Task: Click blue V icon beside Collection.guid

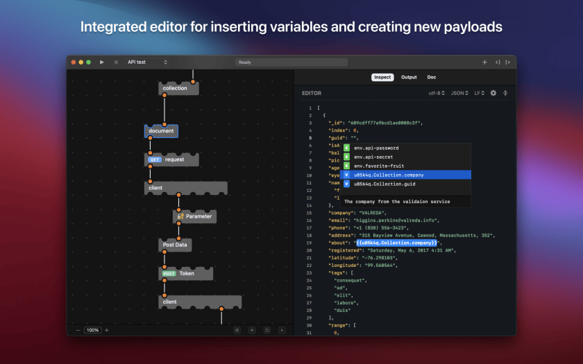Action: point(346,184)
